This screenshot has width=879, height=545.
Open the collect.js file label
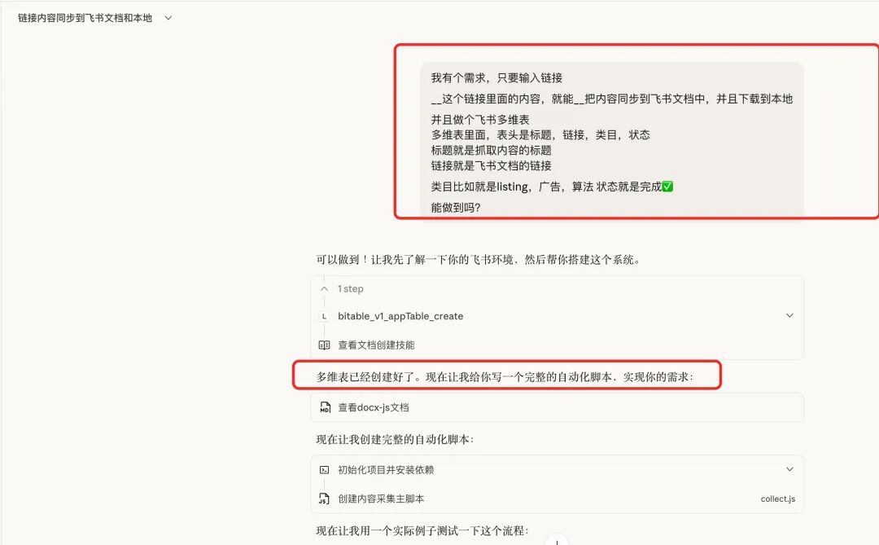tap(777, 498)
